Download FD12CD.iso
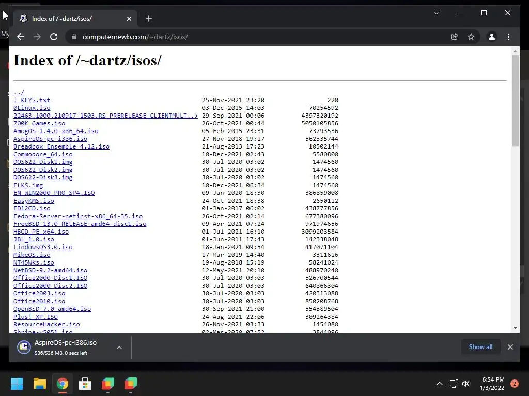Image resolution: width=529 pixels, height=396 pixels. pyautogui.click(x=32, y=208)
